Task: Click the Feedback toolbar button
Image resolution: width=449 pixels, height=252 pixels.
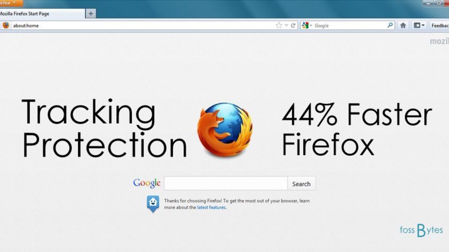Action: [x=440, y=25]
